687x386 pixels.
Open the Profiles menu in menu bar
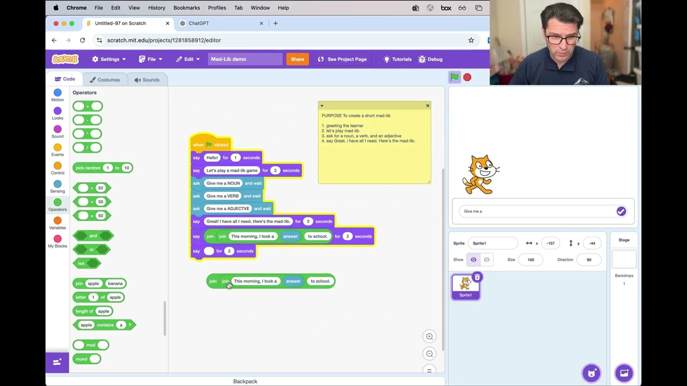point(217,8)
